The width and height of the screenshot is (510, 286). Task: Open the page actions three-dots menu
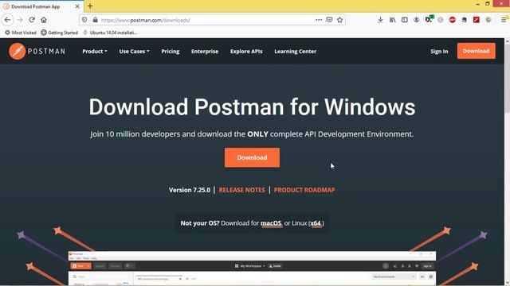319,20
